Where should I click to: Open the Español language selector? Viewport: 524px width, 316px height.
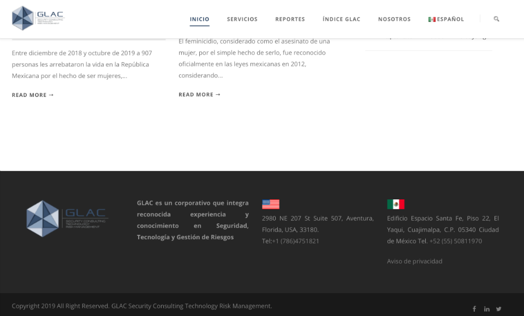(446, 19)
